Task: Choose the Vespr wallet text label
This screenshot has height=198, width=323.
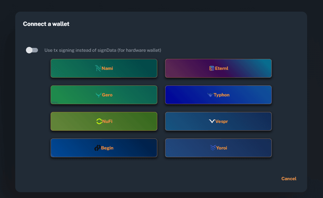Action: pyautogui.click(x=222, y=121)
